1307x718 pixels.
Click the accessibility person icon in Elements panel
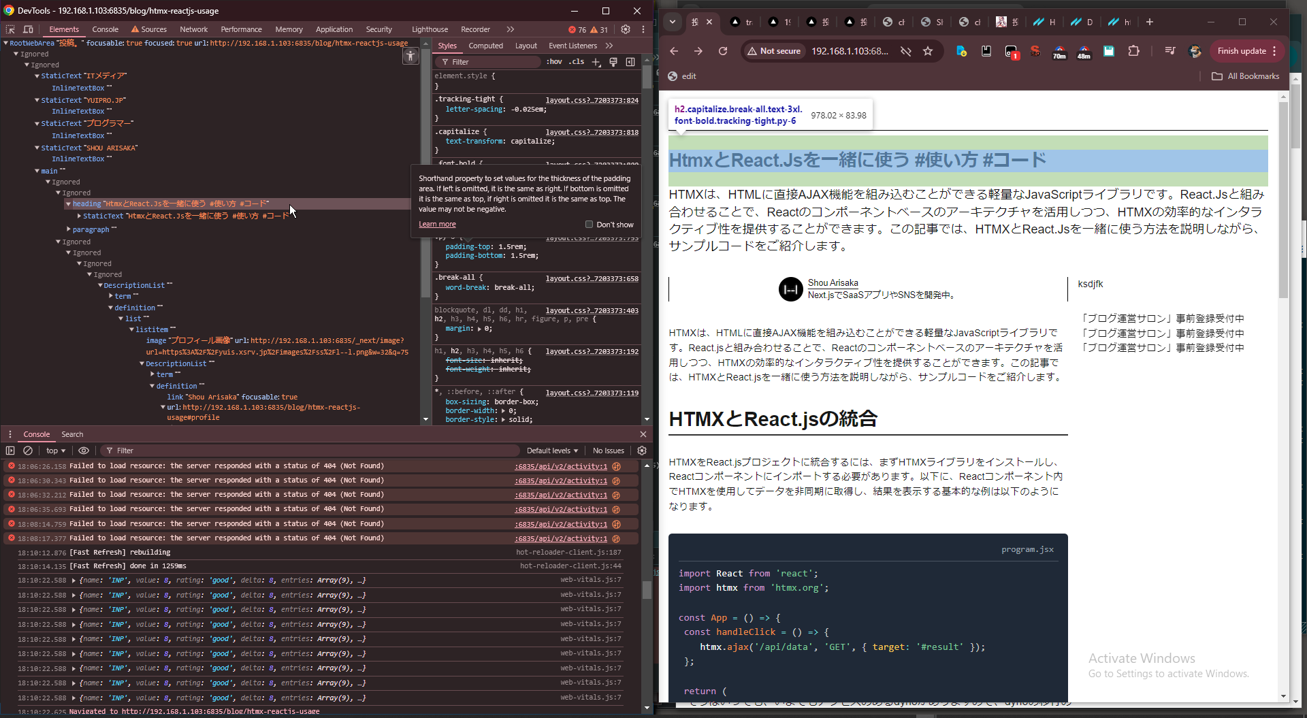point(410,56)
